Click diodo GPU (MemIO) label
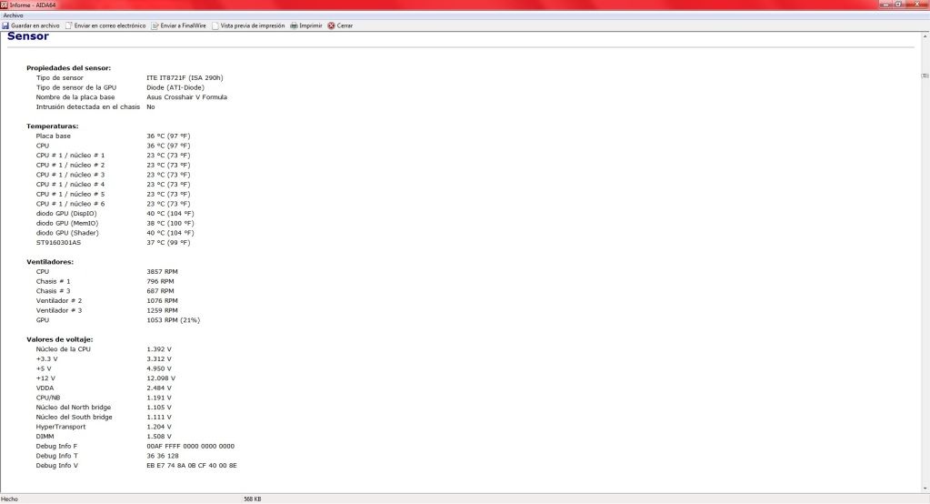Screen dimensions: 930x504 (x=67, y=223)
